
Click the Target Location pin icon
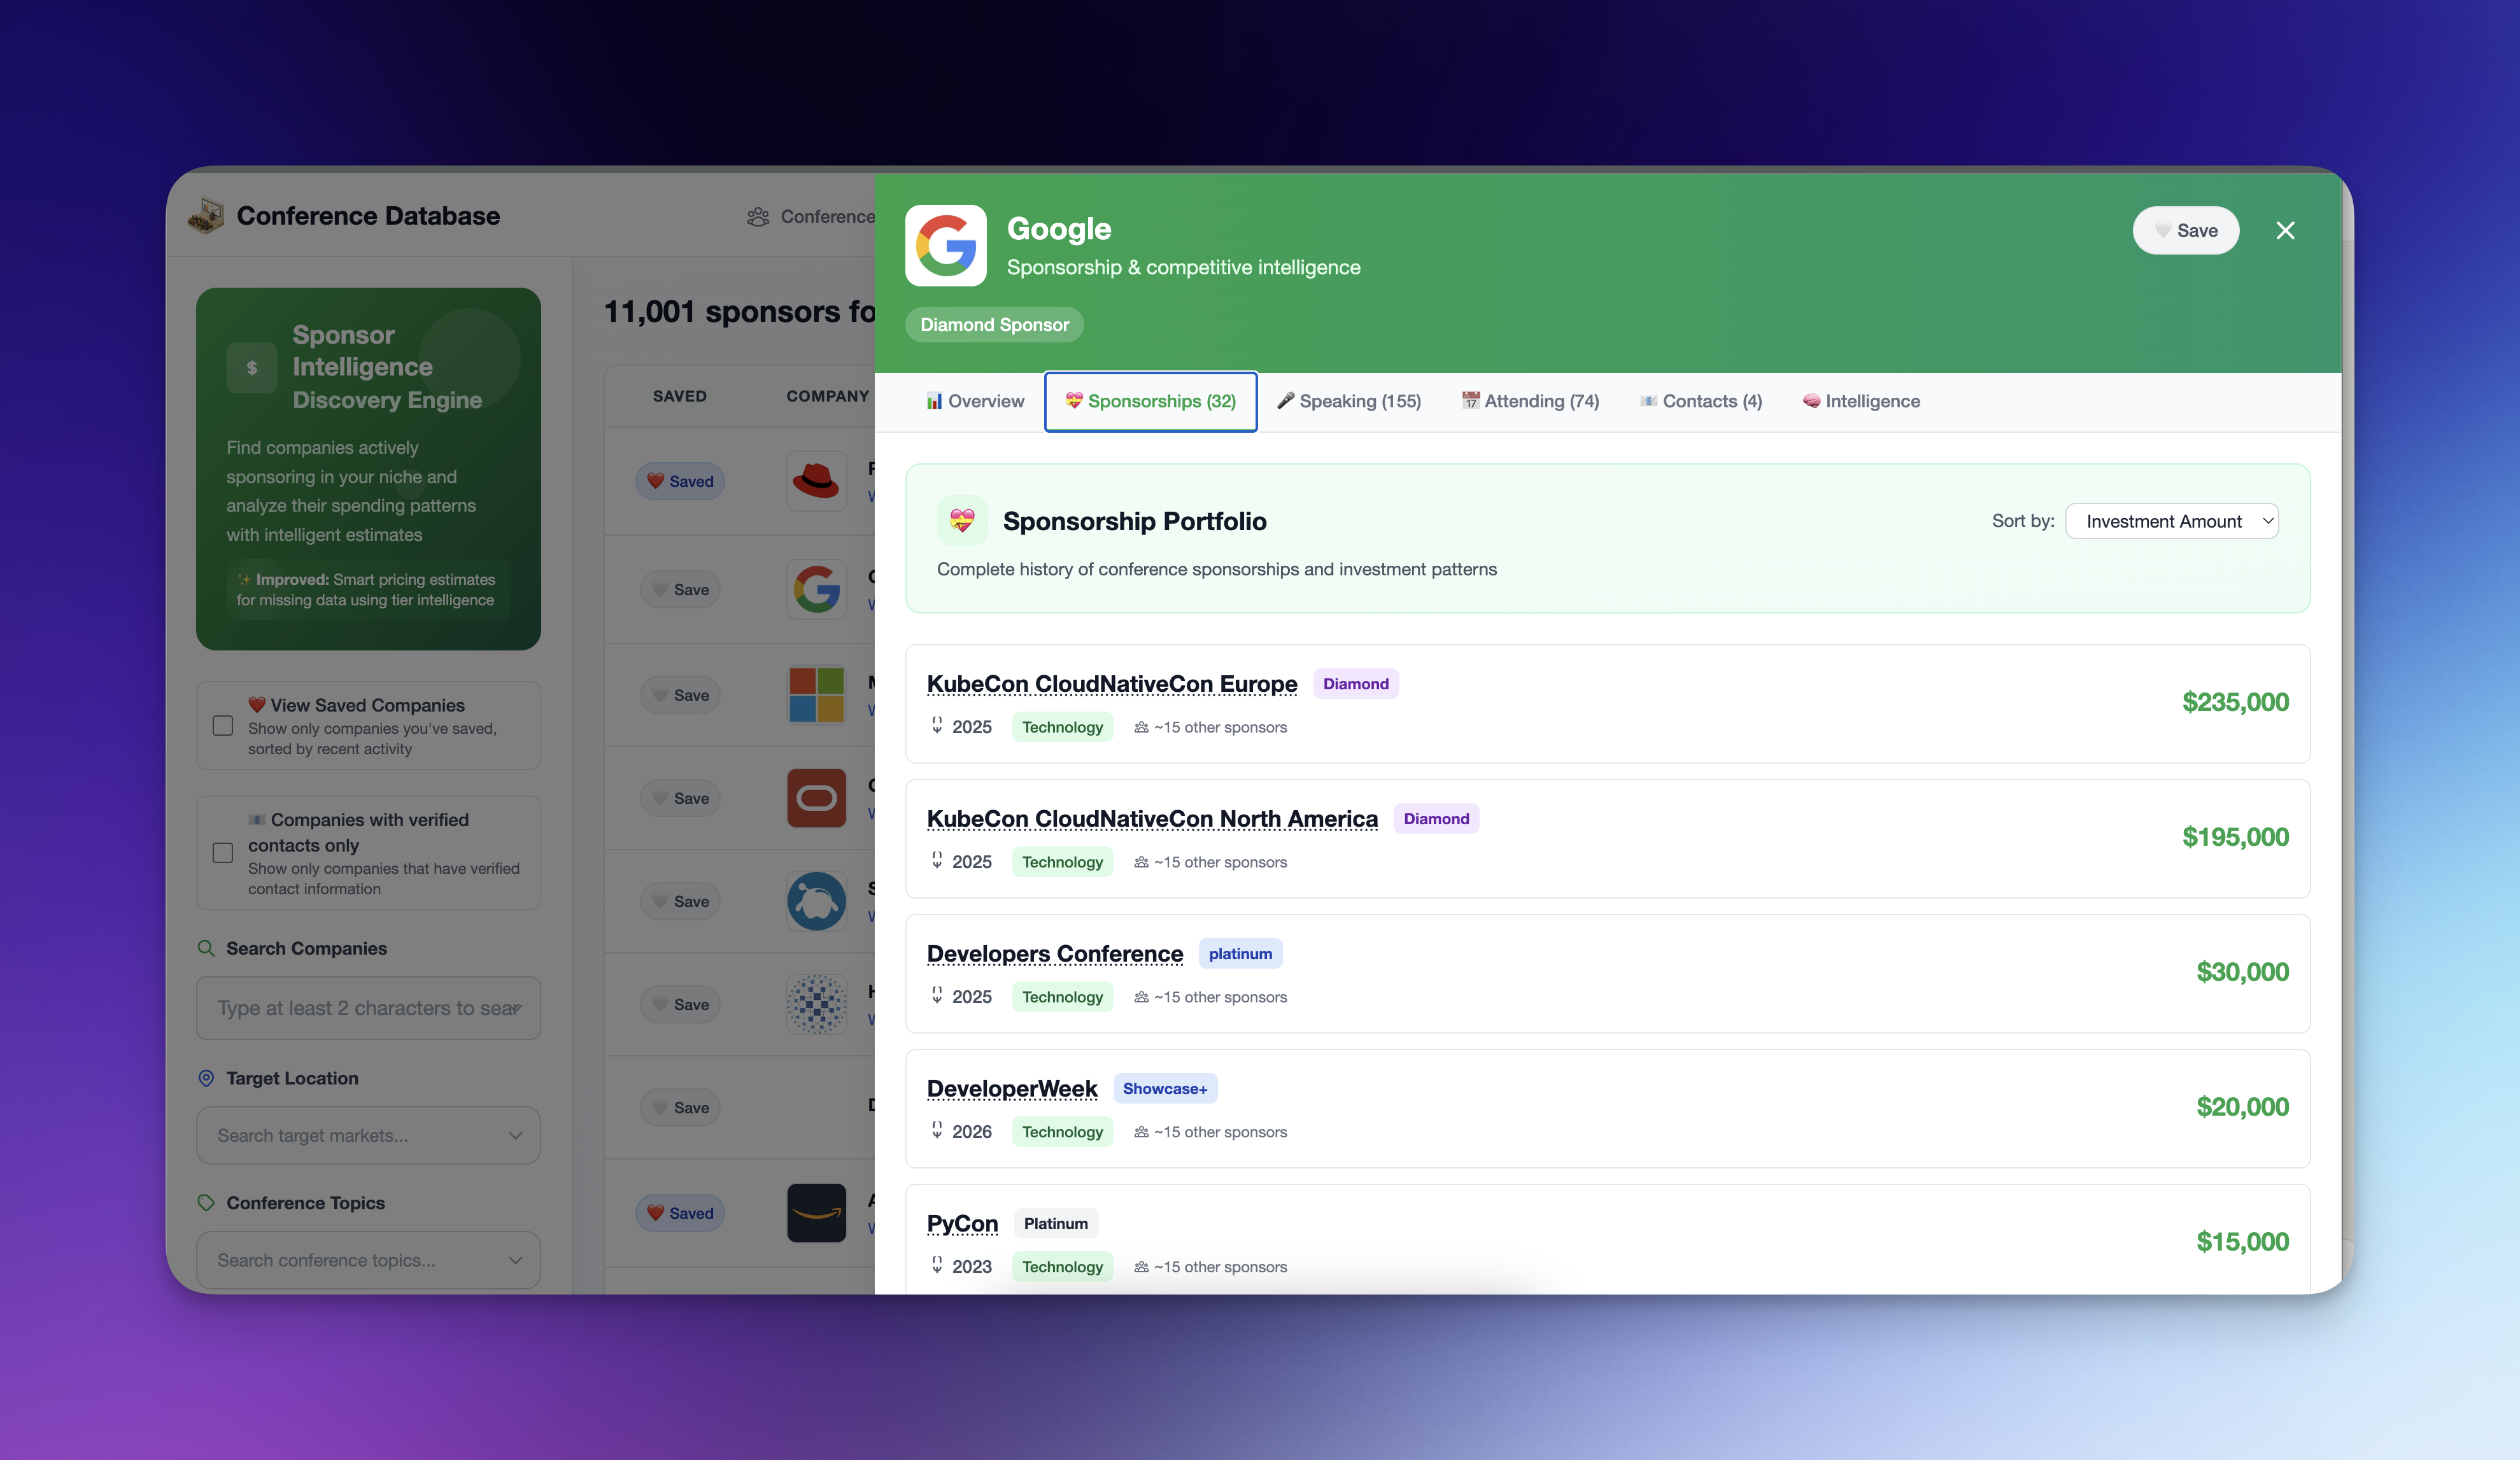tap(206, 1078)
